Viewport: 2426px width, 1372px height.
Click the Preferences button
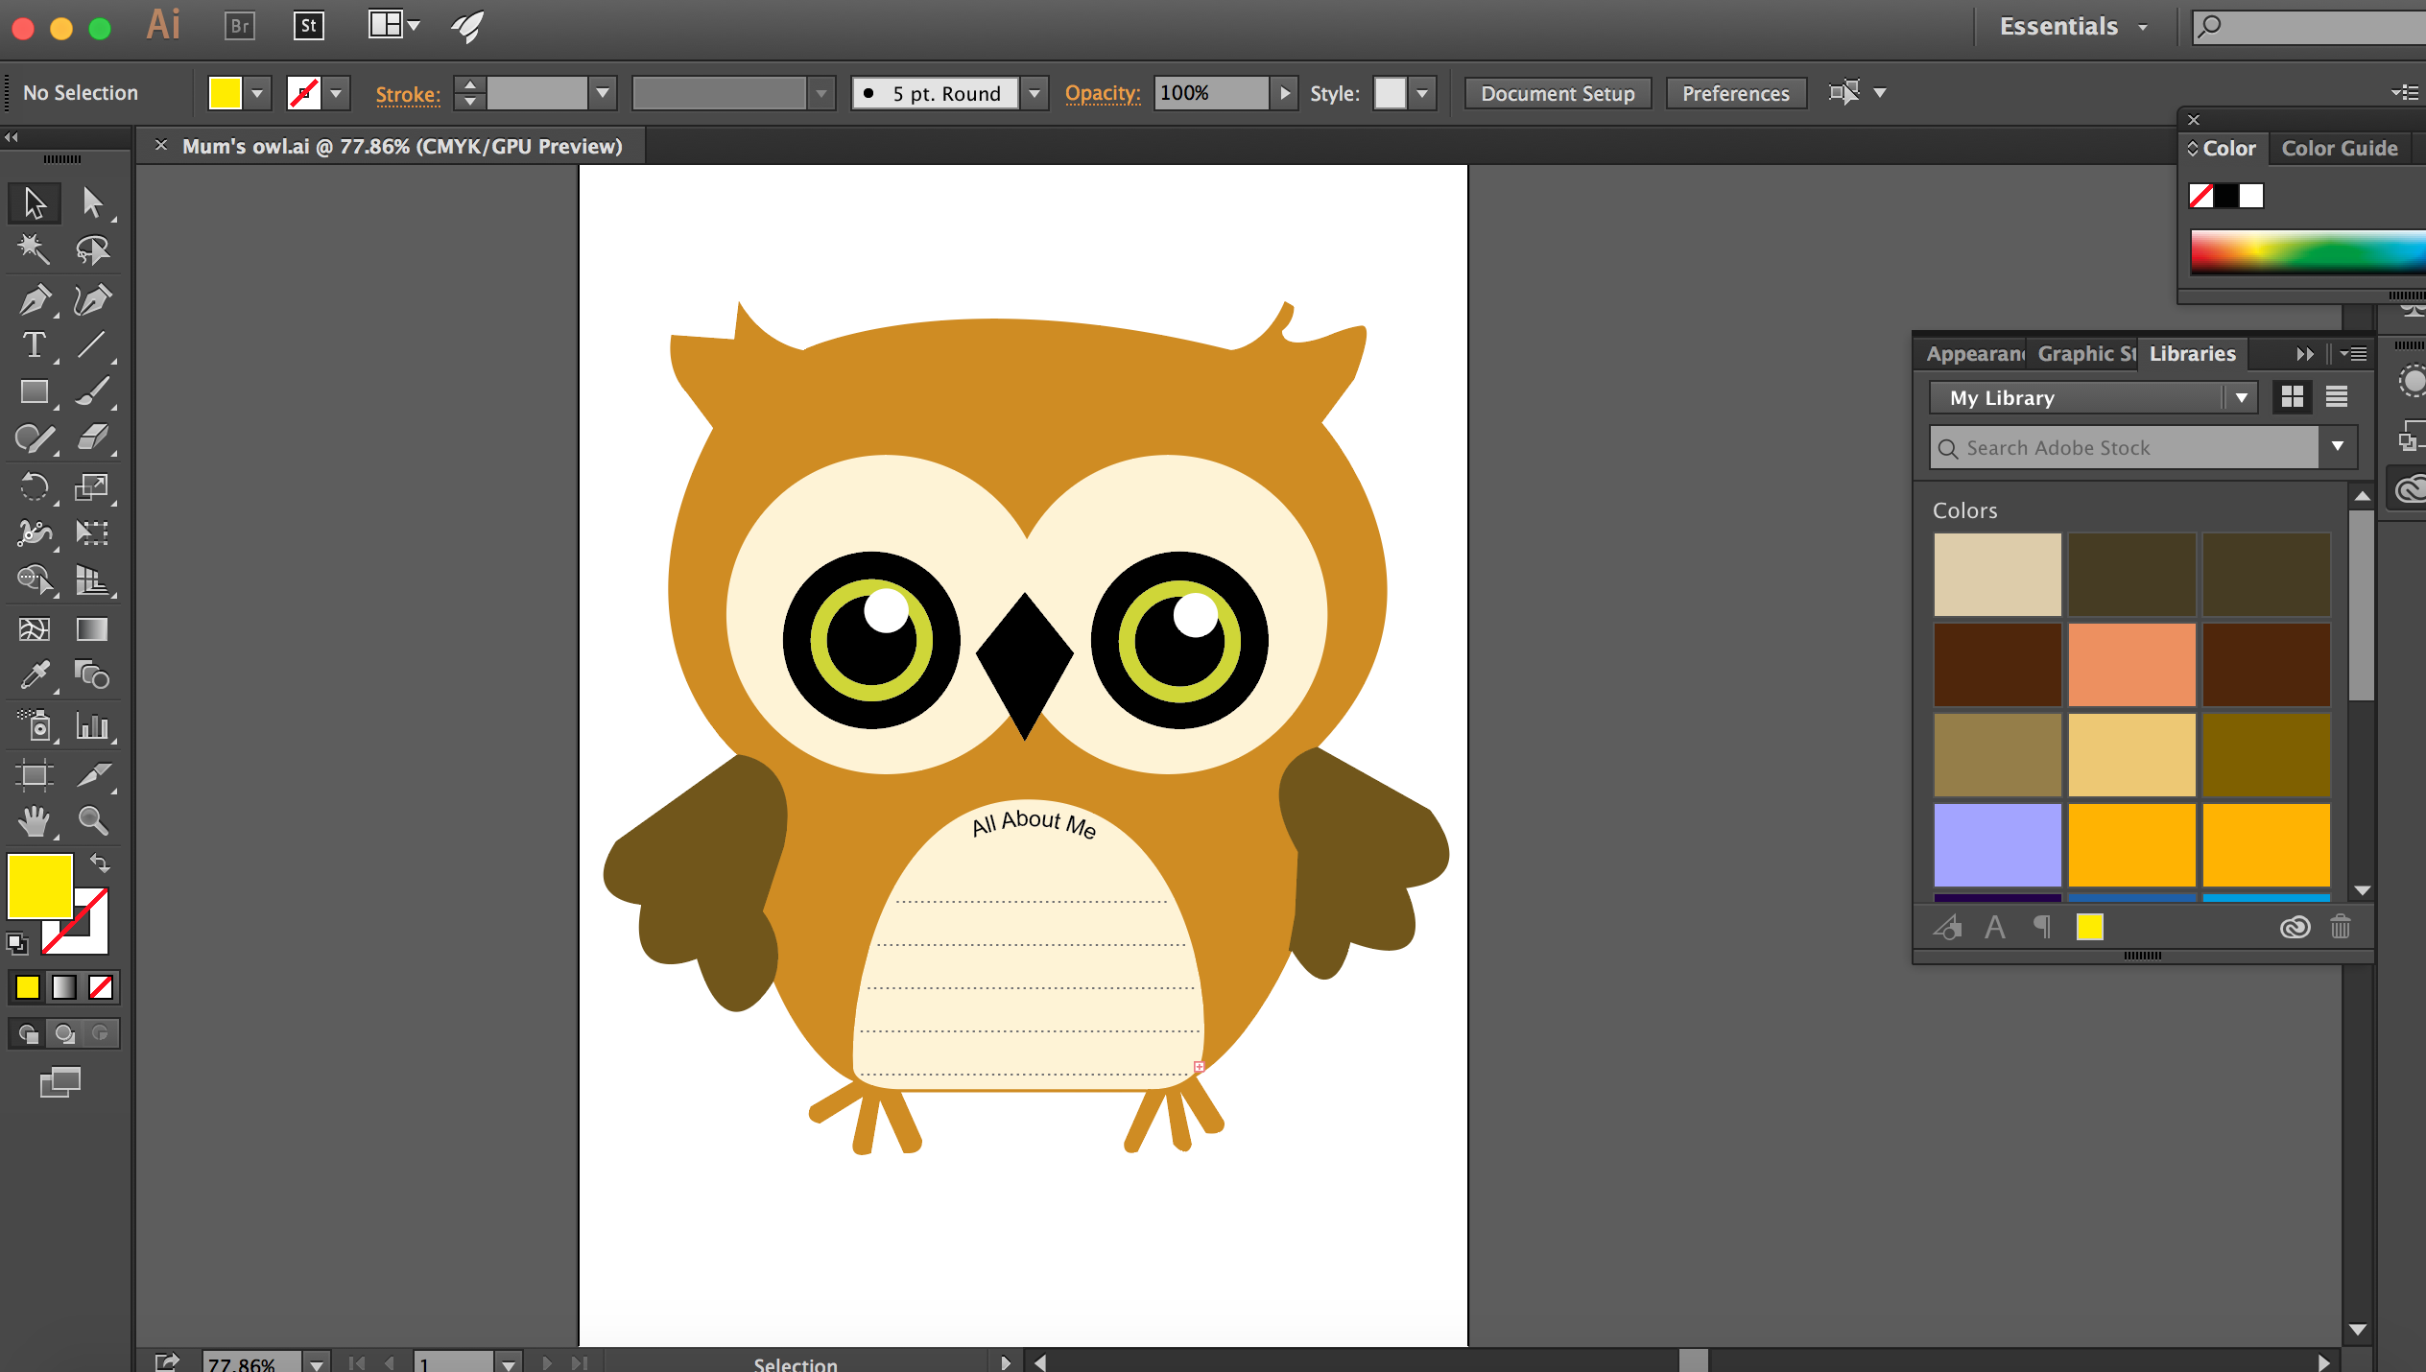pos(1735,93)
